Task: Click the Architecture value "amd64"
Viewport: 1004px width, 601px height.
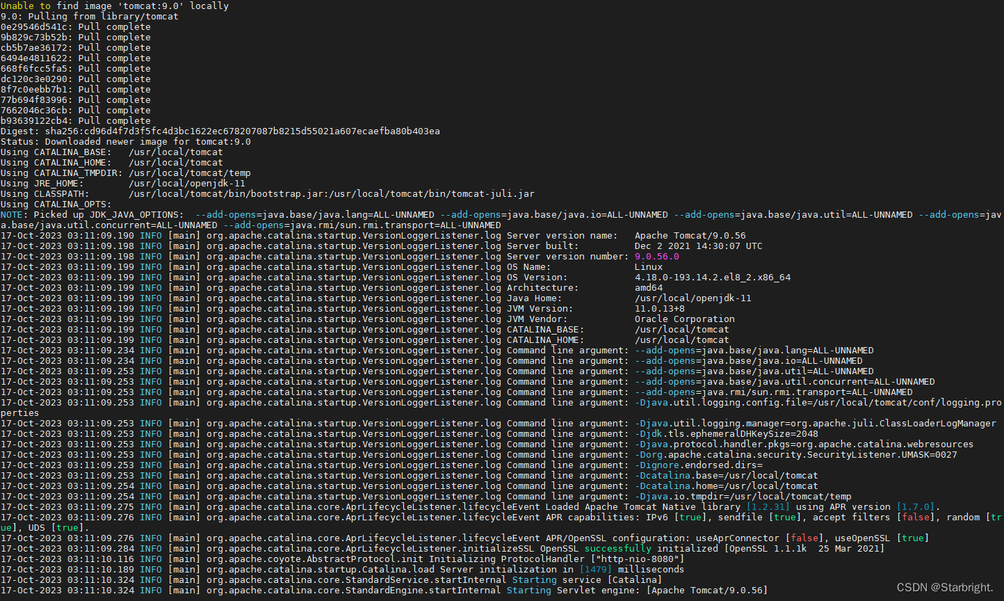Action: pyautogui.click(x=649, y=287)
